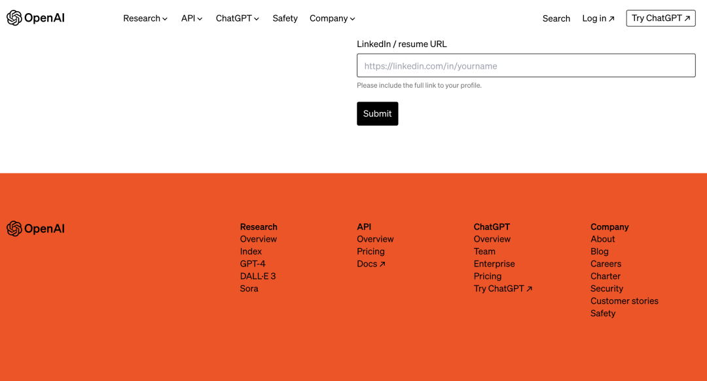Click the Try ChatGPT header button
The width and height of the screenshot is (707, 381).
click(661, 18)
